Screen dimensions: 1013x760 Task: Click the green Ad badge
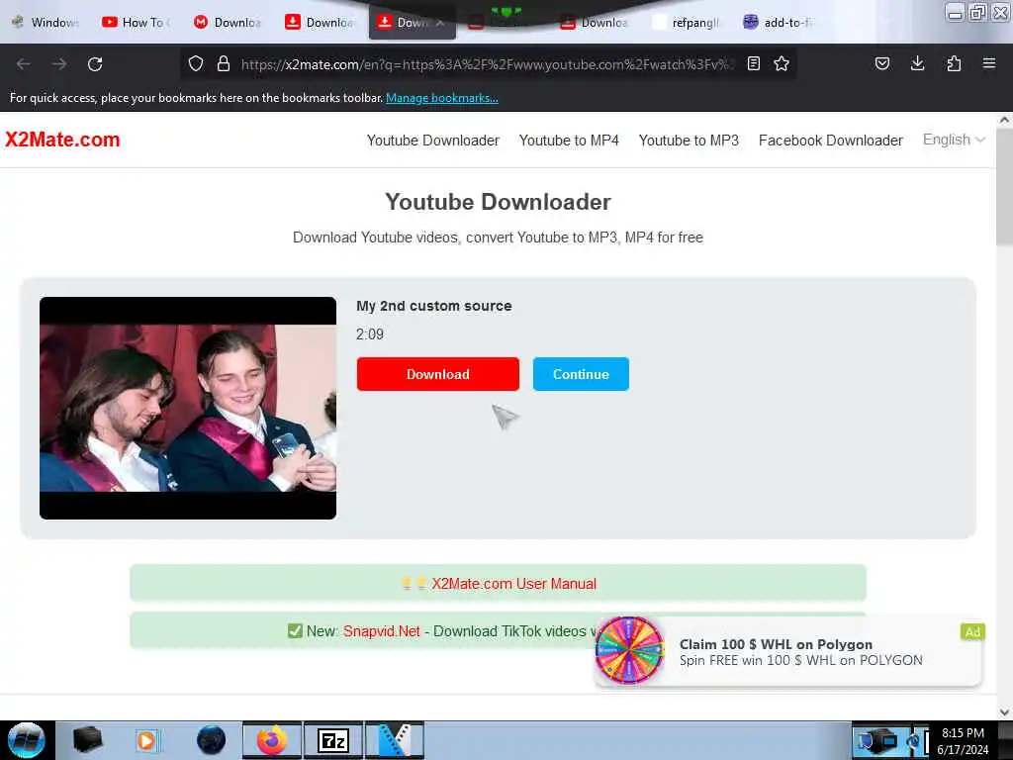click(972, 631)
